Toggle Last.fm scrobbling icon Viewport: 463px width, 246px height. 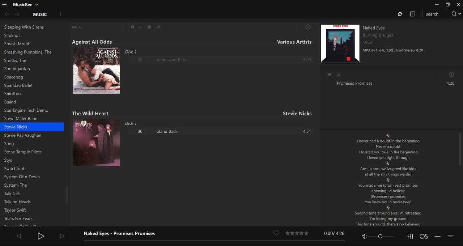pyautogui.click(x=424, y=236)
